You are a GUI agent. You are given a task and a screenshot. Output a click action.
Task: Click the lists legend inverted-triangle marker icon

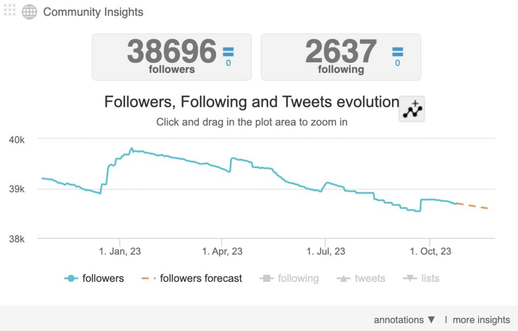pos(410,278)
